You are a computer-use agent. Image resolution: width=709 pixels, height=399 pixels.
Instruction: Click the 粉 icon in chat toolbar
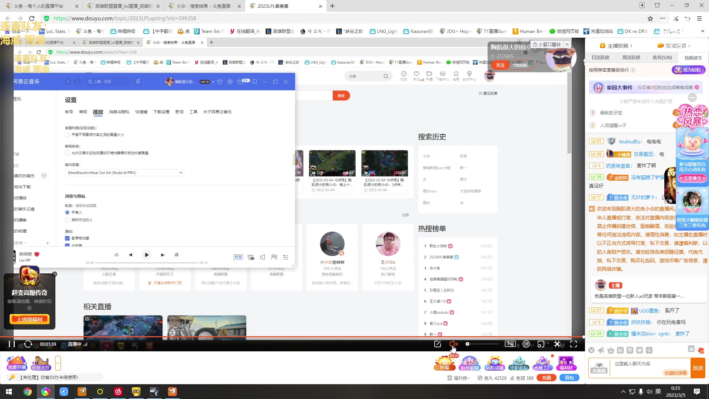click(x=620, y=350)
